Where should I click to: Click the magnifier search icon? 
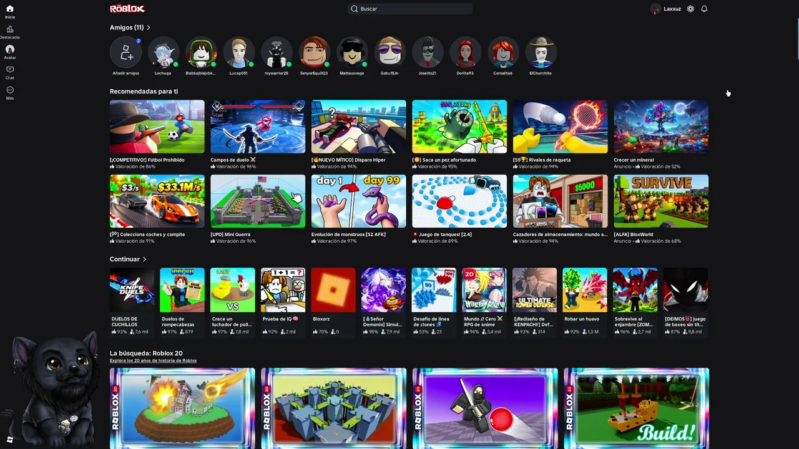coord(355,9)
